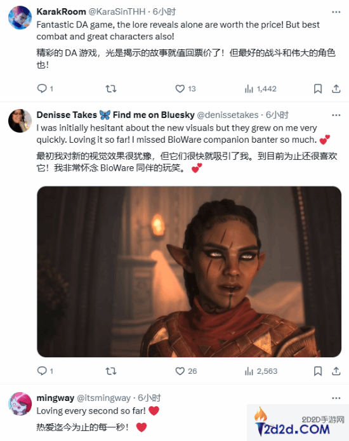Open more options on KarakRoom's tweet
Image resolution: width=349 pixels, height=441 pixels.
(x=336, y=12)
